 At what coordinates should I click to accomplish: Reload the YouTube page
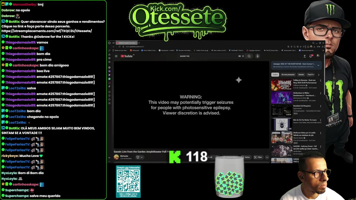coord(120,47)
